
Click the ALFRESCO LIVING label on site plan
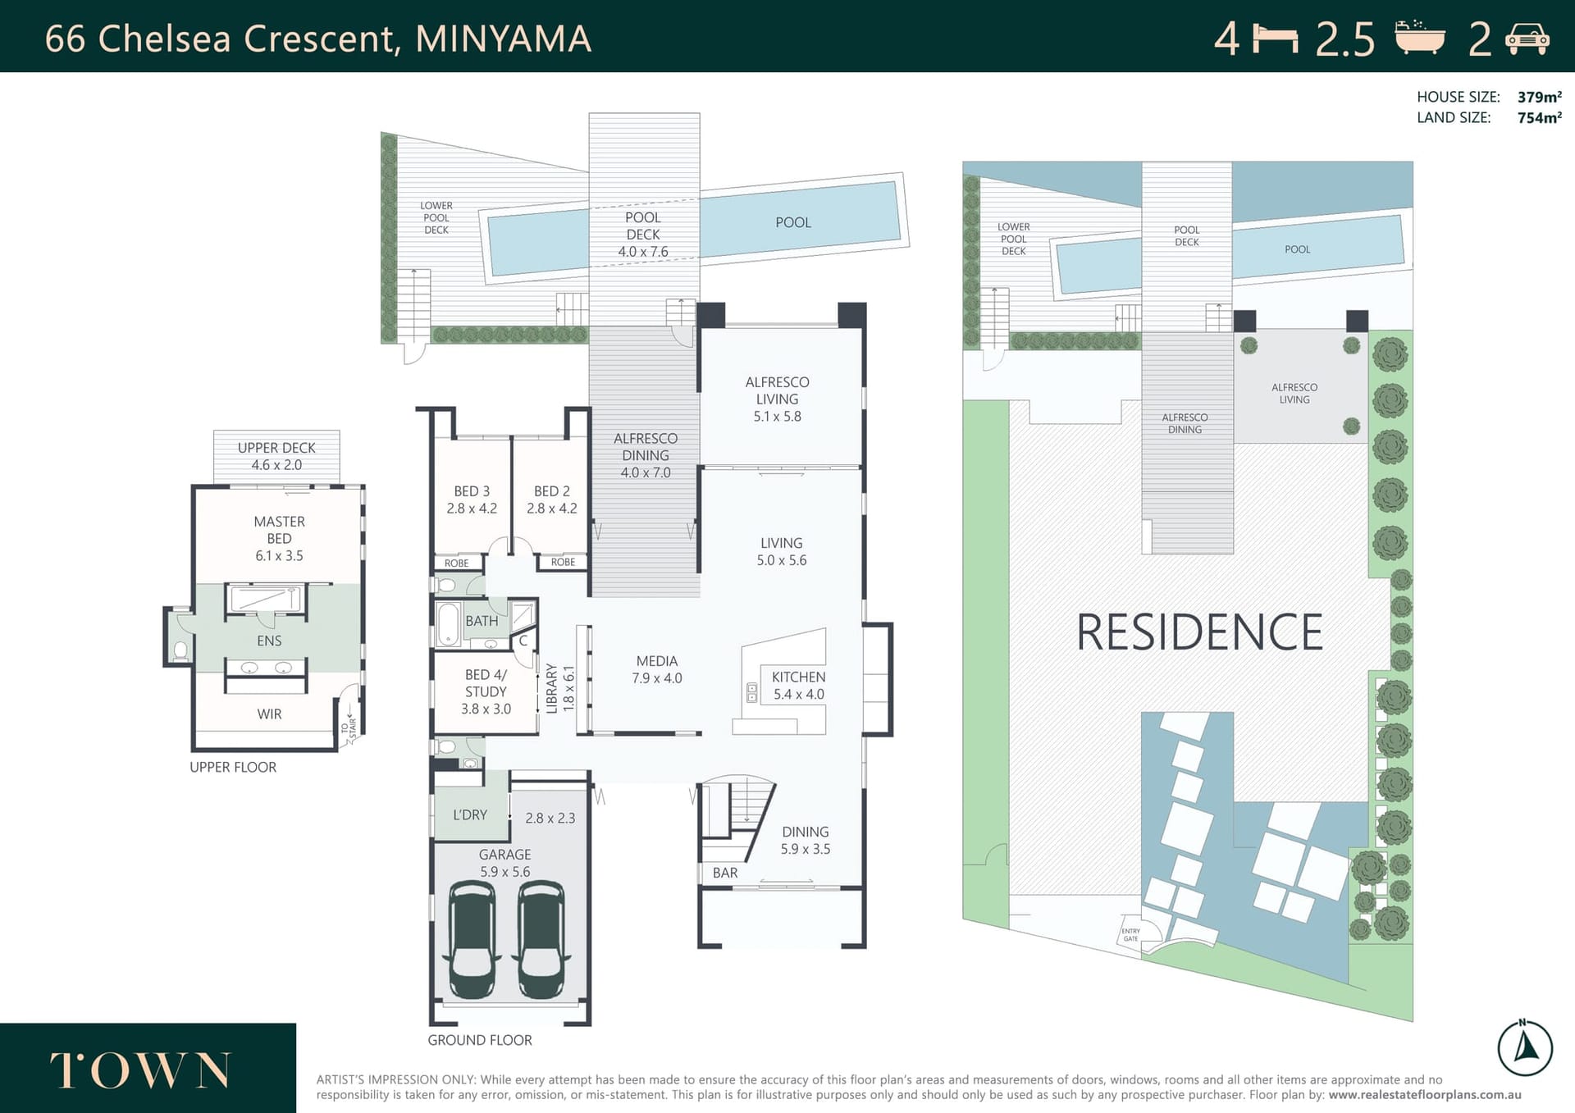[1294, 394]
